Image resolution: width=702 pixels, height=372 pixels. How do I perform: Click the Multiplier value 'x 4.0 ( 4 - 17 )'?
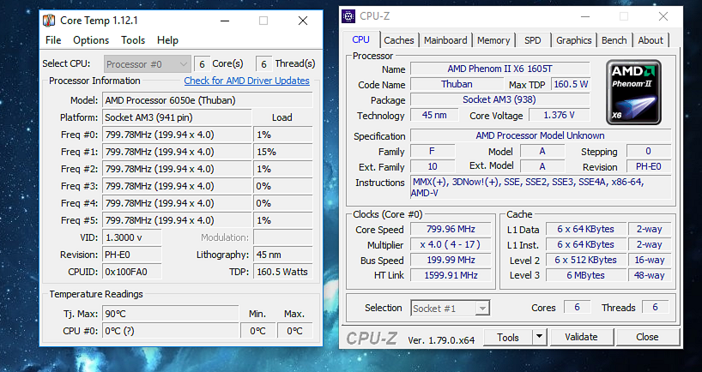tap(451, 244)
